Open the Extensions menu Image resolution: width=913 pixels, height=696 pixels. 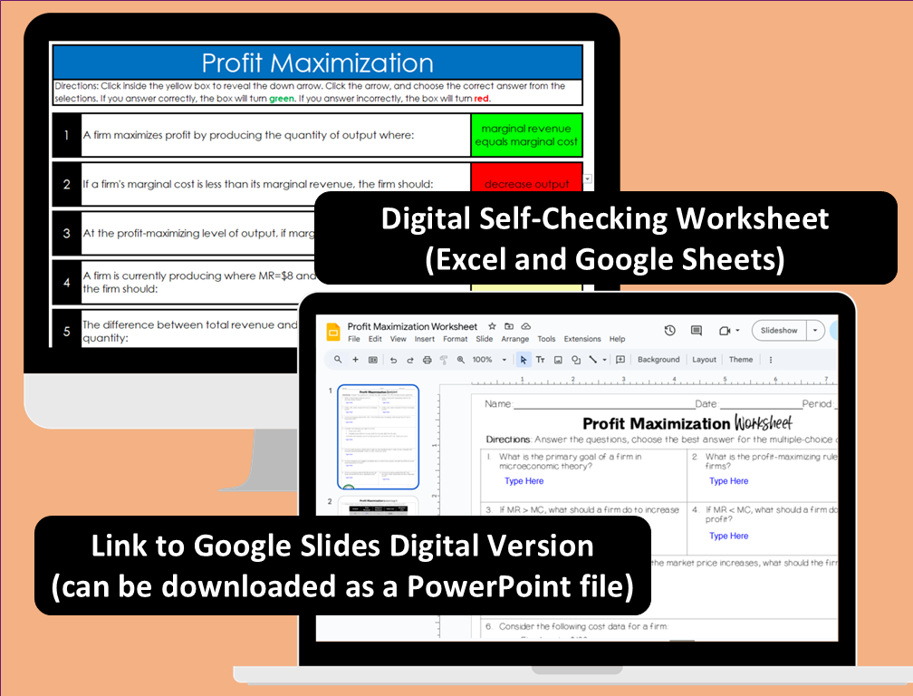[x=582, y=339]
